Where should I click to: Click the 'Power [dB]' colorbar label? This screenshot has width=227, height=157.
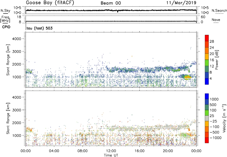pos(217,60)
